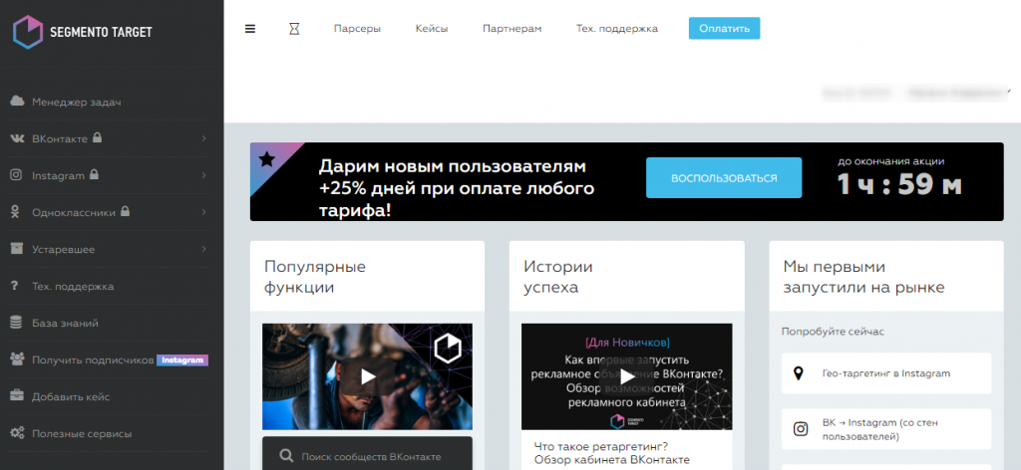Expand the Одноклассники sidebar chevron
The height and width of the screenshot is (470, 1021).
click(x=203, y=212)
